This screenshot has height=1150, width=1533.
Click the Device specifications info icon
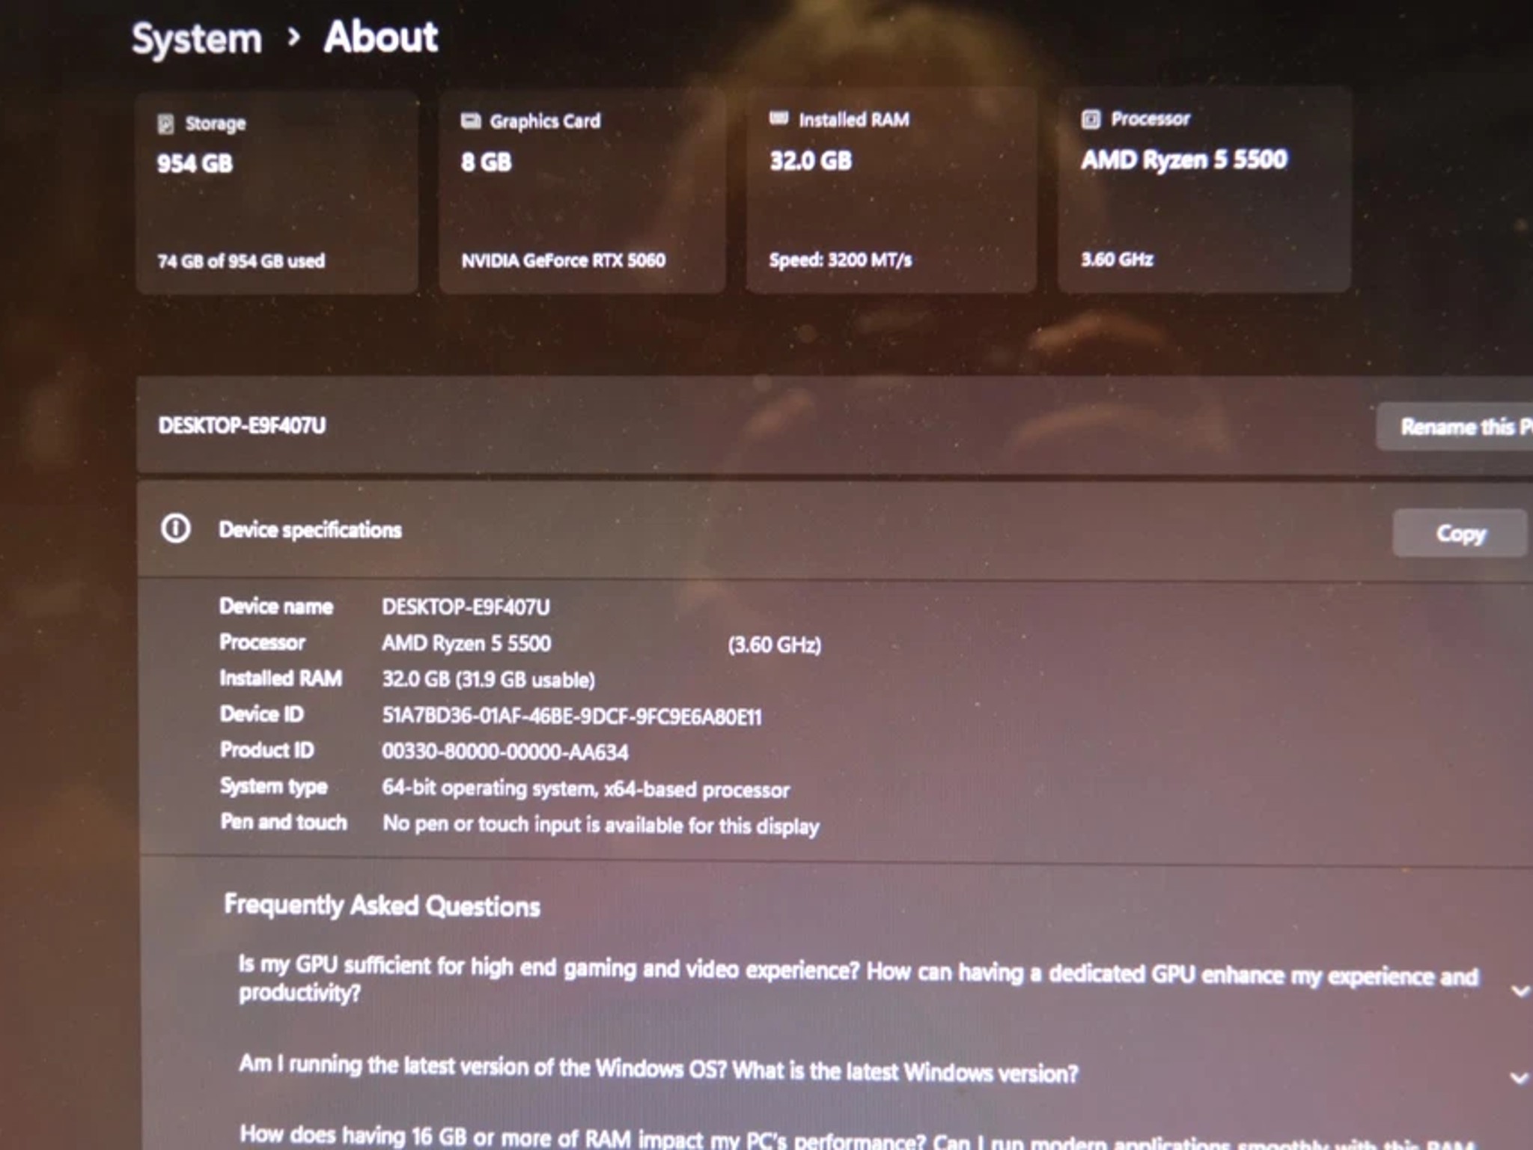(176, 529)
